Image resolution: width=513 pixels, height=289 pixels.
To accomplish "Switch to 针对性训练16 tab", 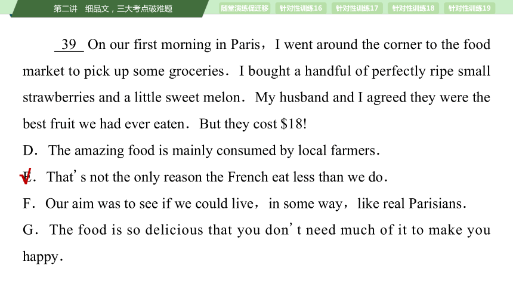I will click(x=301, y=8).
